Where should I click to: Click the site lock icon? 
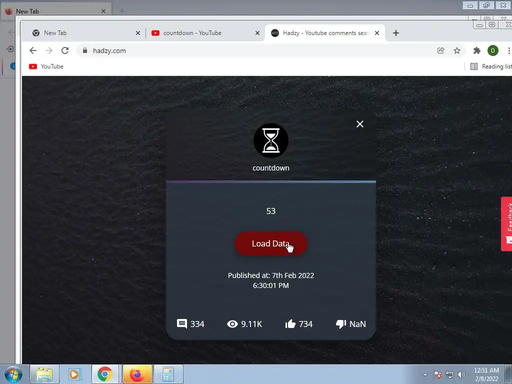click(x=85, y=50)
